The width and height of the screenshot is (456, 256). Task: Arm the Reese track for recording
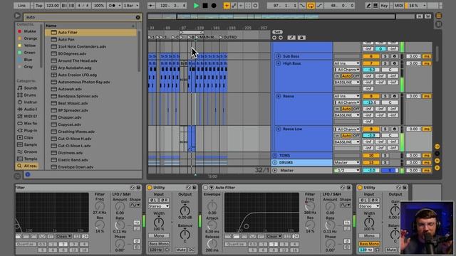[x=395, y=96]
